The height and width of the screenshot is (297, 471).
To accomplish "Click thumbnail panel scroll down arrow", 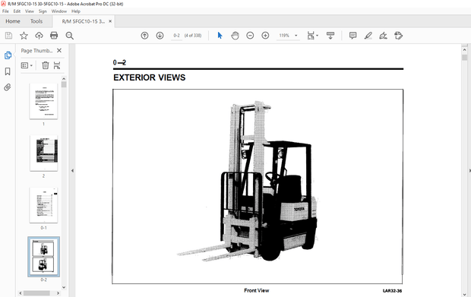I will click(x=64, y=287).
